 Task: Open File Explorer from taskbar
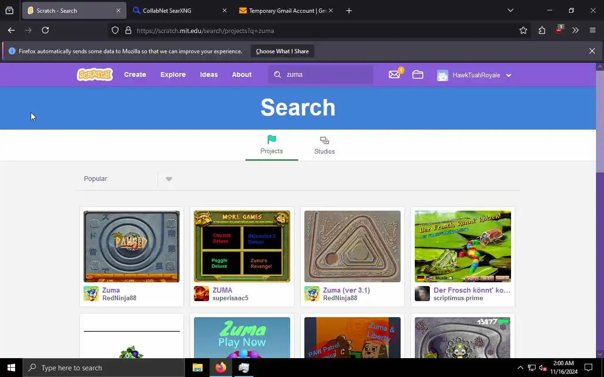click(x=198, y=368)
